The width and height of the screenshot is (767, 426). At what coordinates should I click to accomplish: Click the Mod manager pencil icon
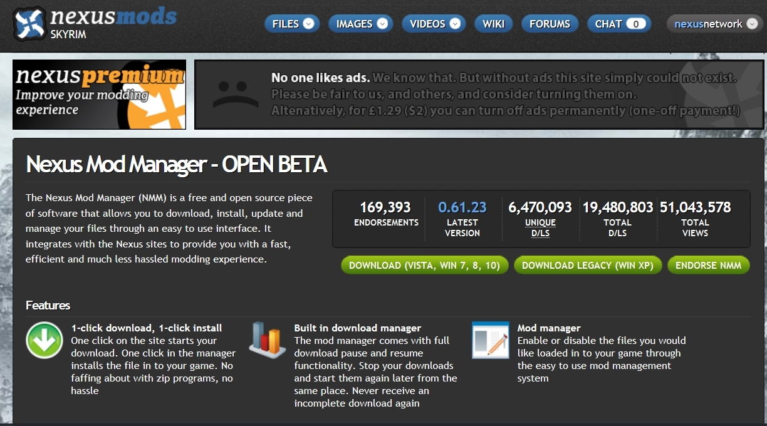(x=490, y=340)
